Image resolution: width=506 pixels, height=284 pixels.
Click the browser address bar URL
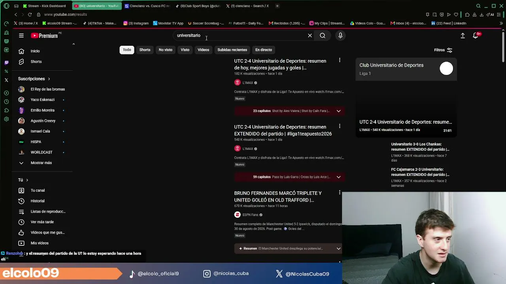coord(66,15)
